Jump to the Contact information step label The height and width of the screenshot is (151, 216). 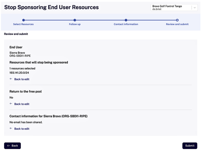pyautogui.click(x=126, y=24)
